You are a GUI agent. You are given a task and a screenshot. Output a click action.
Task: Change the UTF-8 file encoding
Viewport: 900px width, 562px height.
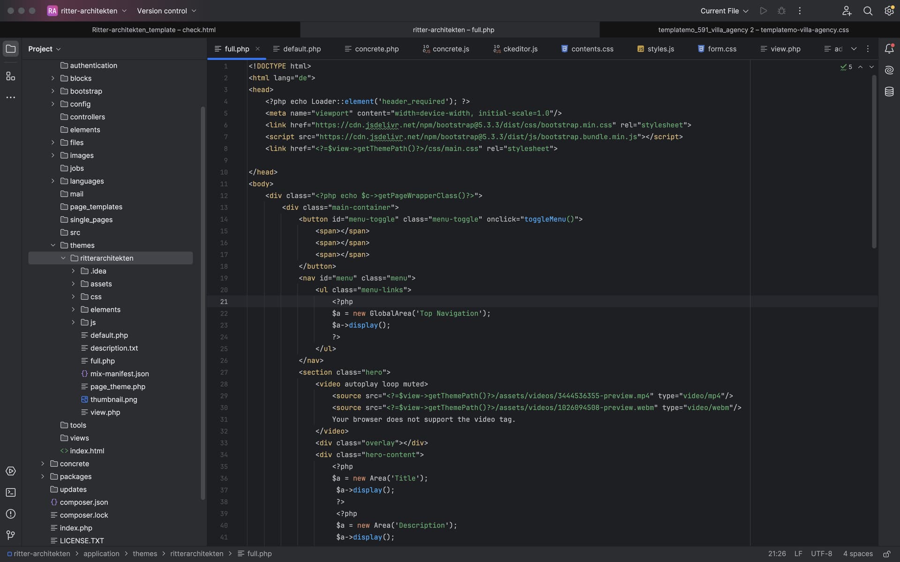coord(822,554)
